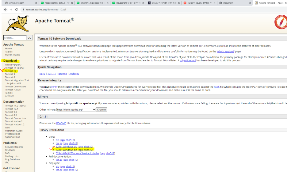Screen dimensions: 287x172
Task: Open Tomcat 9 download link
Action: click(x=10, y=74)
